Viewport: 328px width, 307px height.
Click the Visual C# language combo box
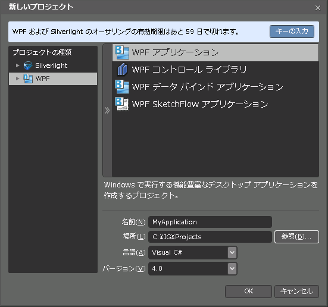pyautogui.click(x=193, y=252)
